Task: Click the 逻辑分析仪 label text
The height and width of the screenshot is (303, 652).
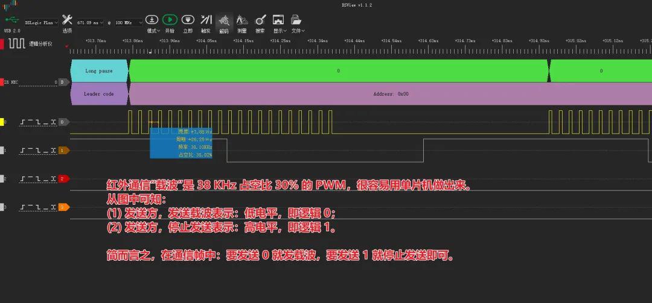Action: point(40,43)
